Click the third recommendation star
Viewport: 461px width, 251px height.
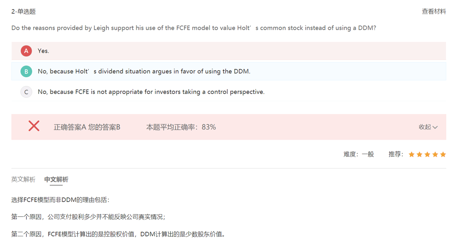click(427, 155)
